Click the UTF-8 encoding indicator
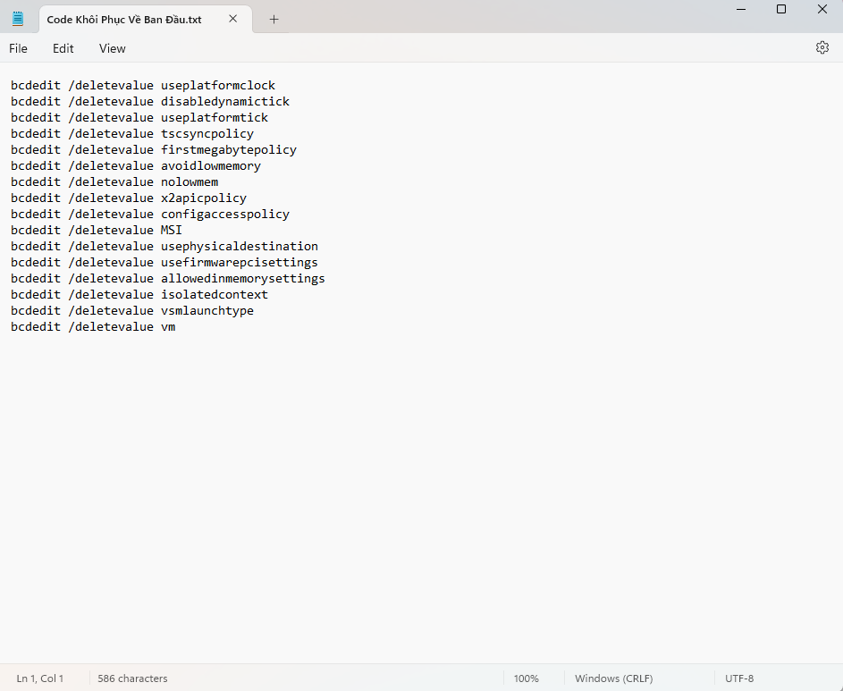 739,678
